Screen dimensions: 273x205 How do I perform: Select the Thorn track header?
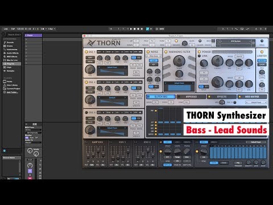point(33,35)
